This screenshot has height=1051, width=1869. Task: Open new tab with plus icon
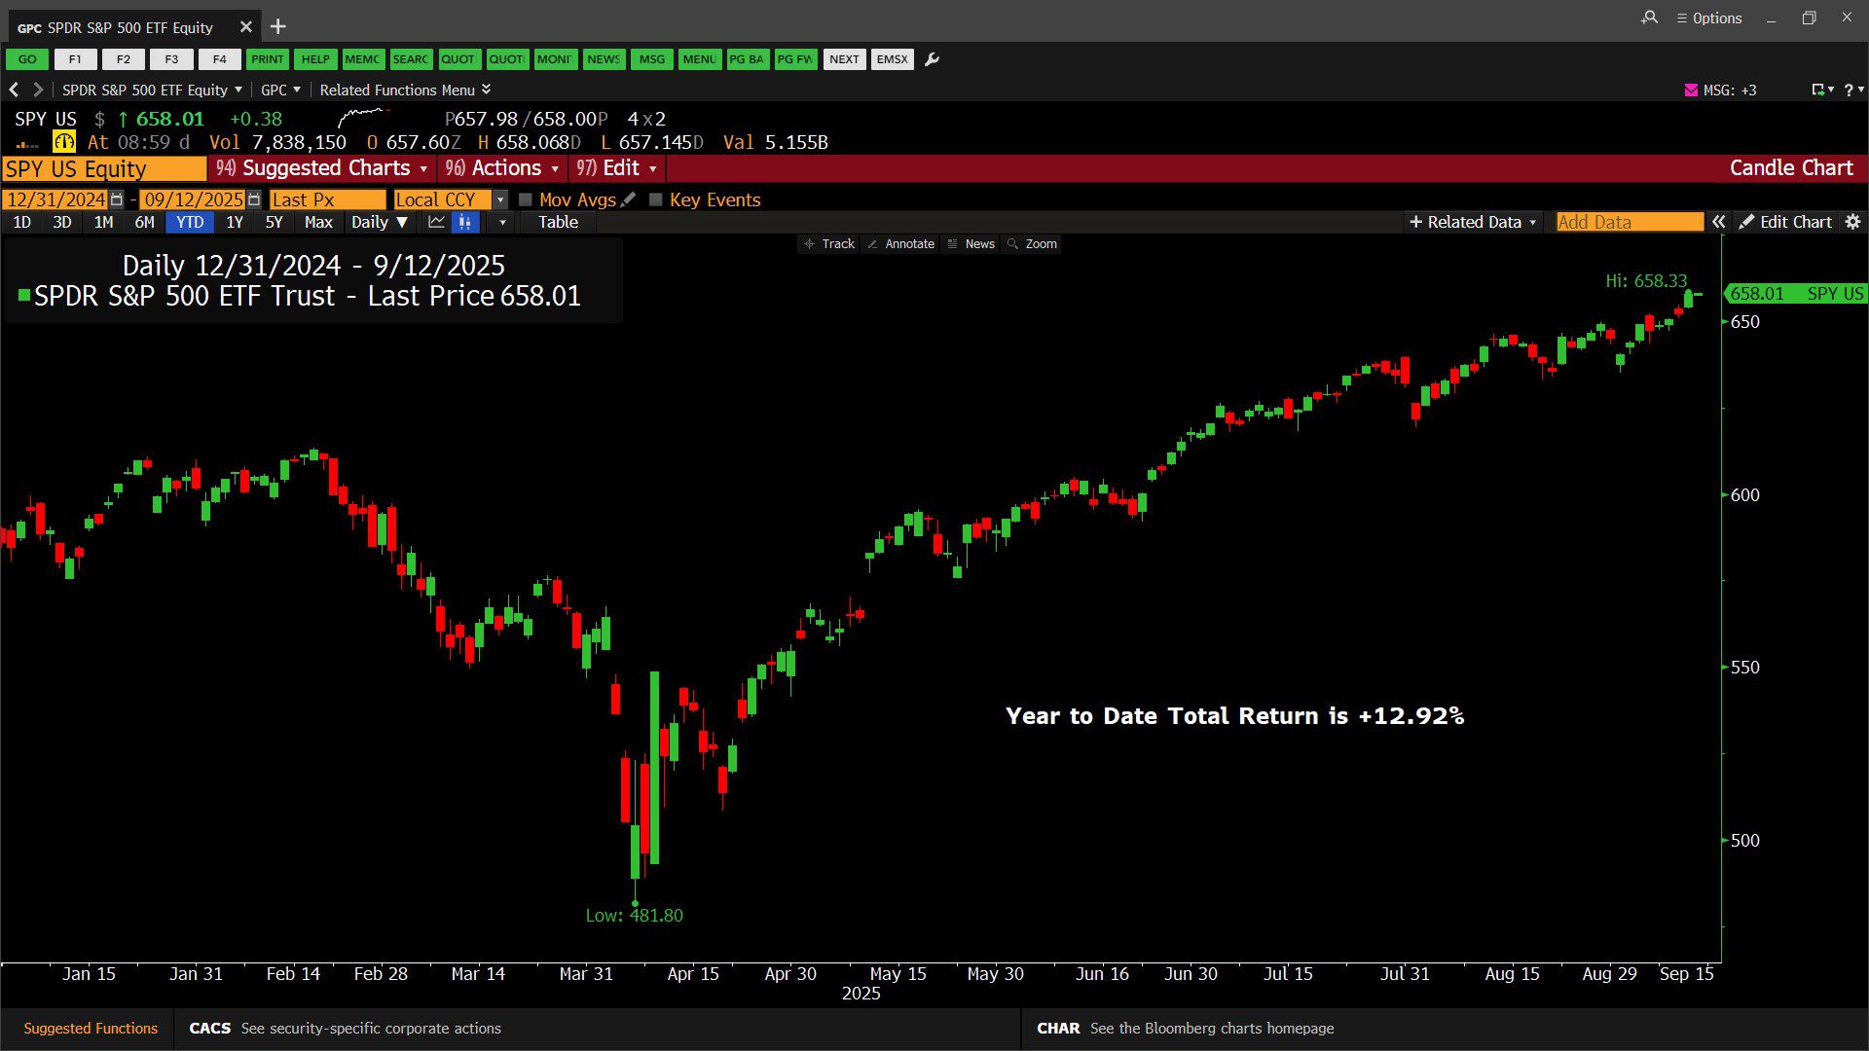[x=278, y=26]
